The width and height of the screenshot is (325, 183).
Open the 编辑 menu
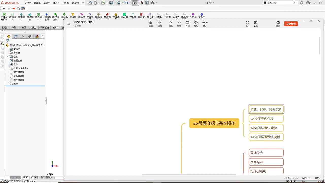coord(37,3)
